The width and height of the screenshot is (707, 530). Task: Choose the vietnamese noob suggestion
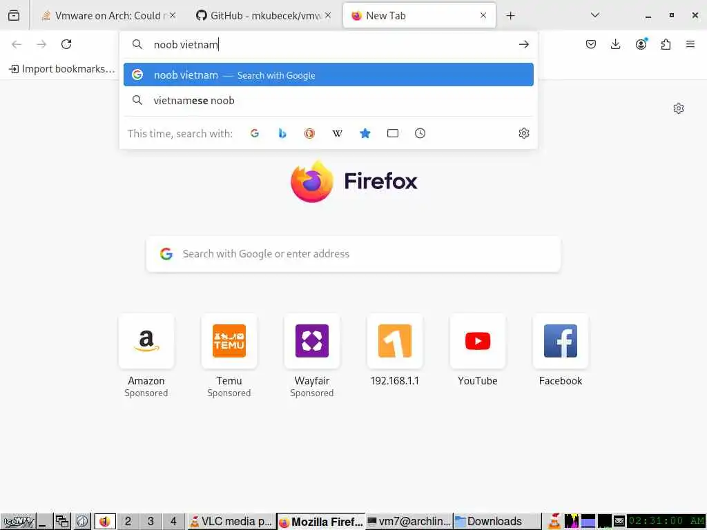(328, 100)
